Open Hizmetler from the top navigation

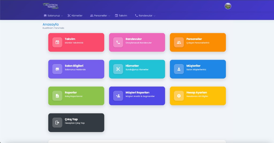[75, 16]
